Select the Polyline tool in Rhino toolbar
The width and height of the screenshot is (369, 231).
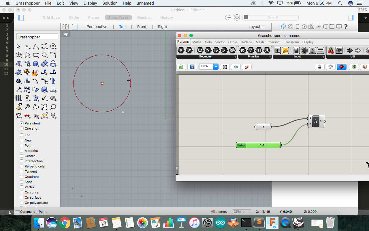[x=36, y=46]
